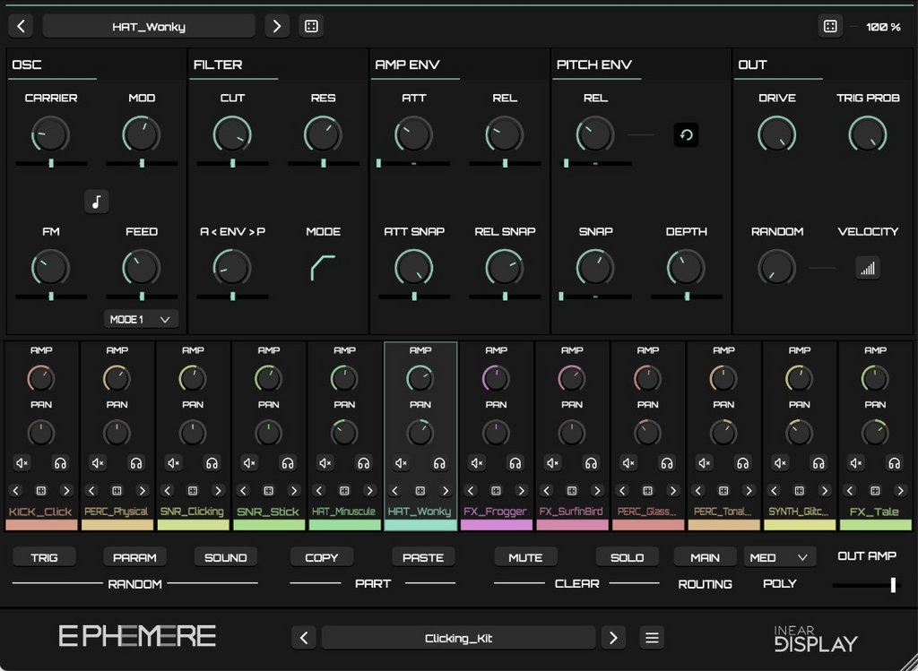Randomize the SNR_Stick part with its dice
The height and width of the screenshot is (671, 918).
(x=268, y=490)
